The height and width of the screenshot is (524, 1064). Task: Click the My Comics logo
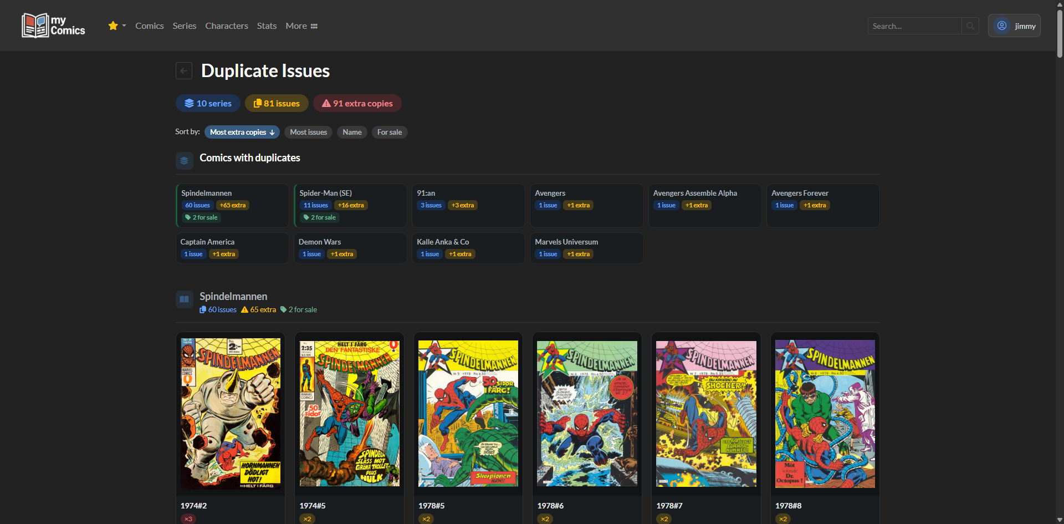(53, 26)
